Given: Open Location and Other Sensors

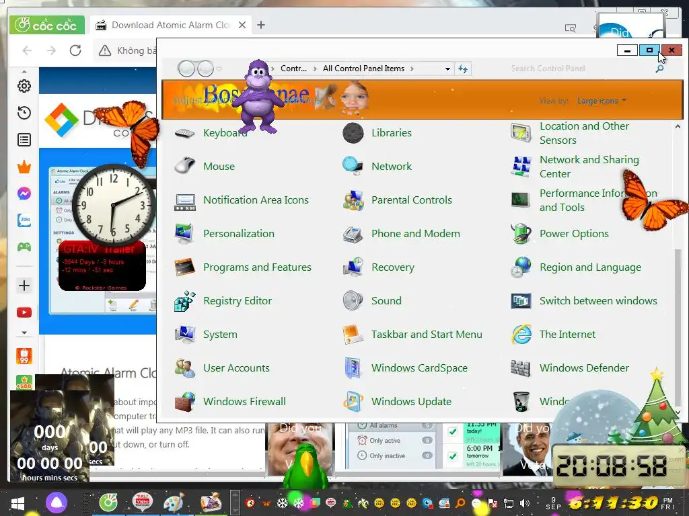Looking at the screenshot, I should (x=570, y=133).
